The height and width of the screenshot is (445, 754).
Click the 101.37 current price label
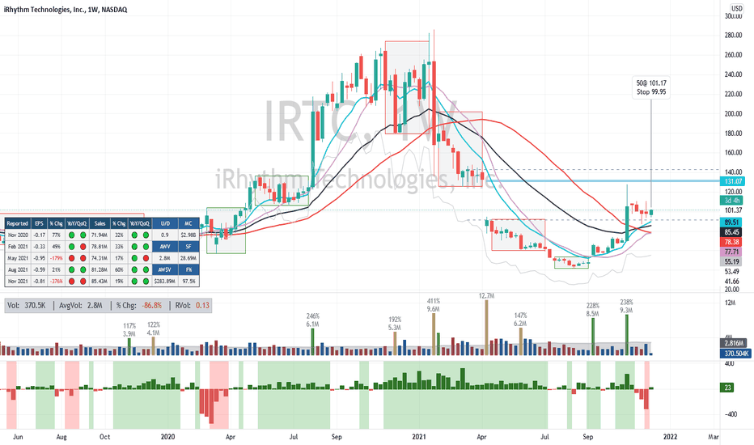coord(733,210)
